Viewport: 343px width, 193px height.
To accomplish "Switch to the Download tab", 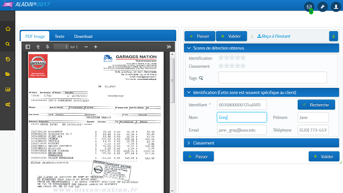I will 83,36.
